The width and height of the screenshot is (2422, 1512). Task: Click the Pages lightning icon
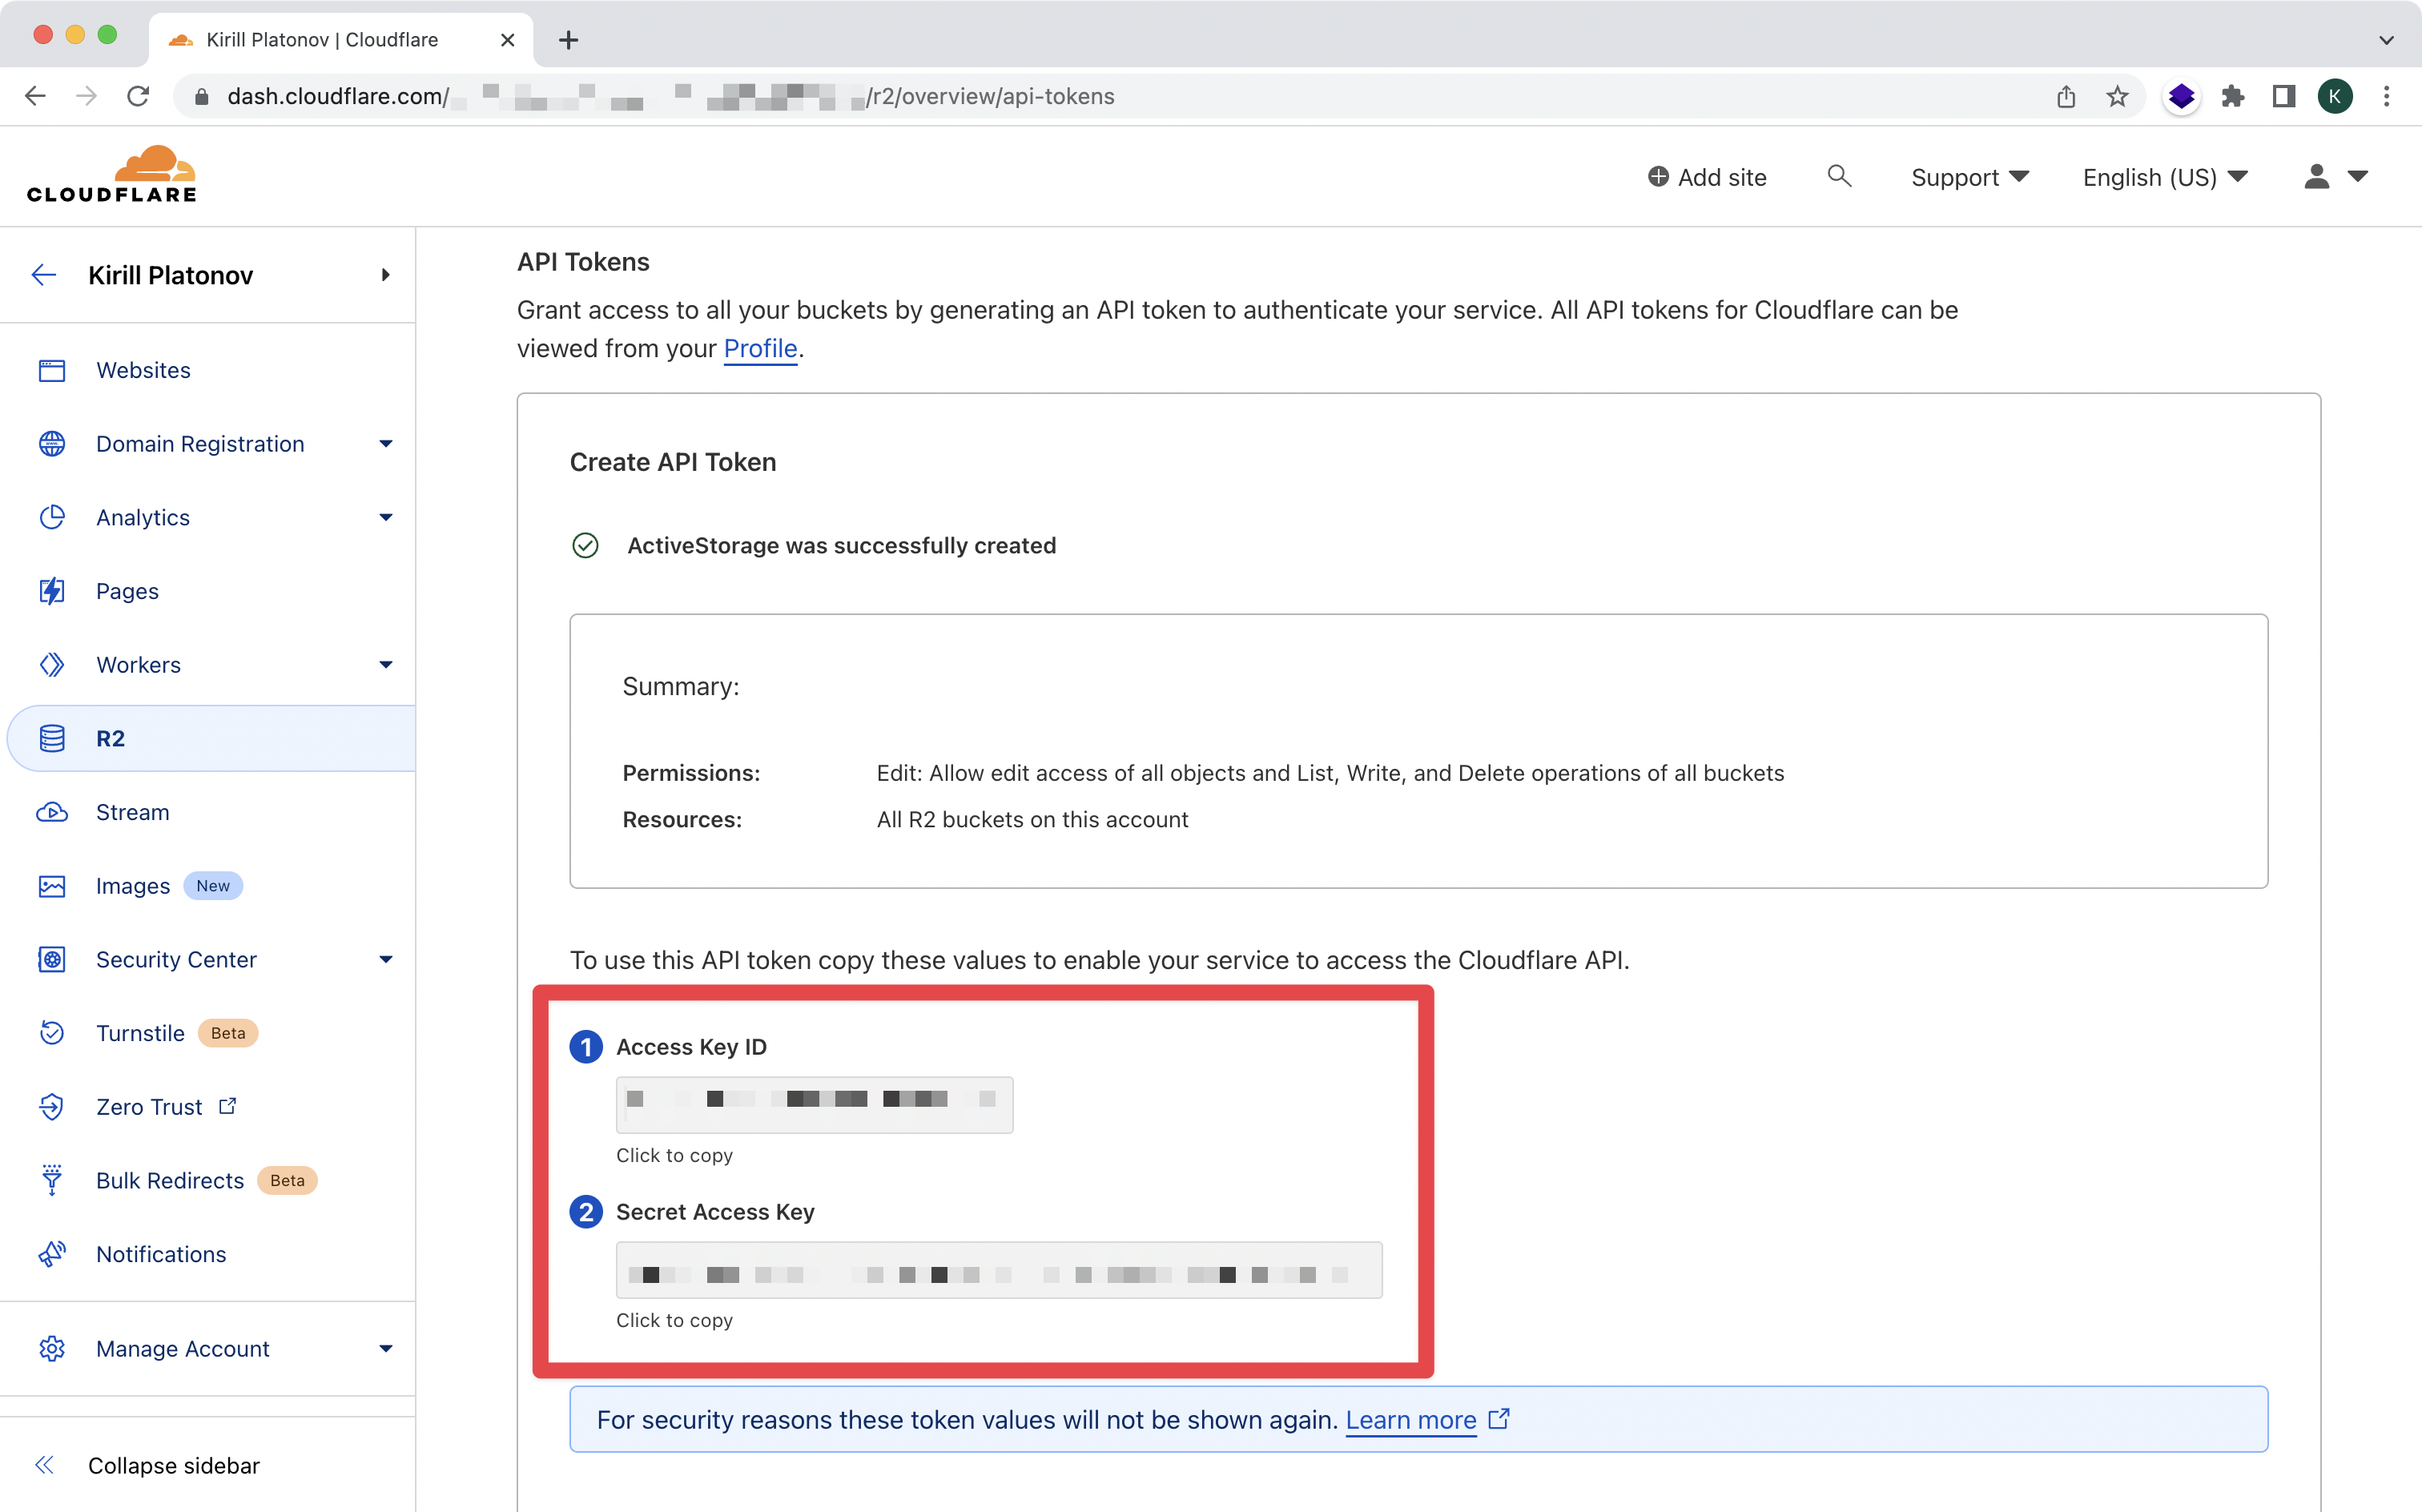(x=52, y=591)
